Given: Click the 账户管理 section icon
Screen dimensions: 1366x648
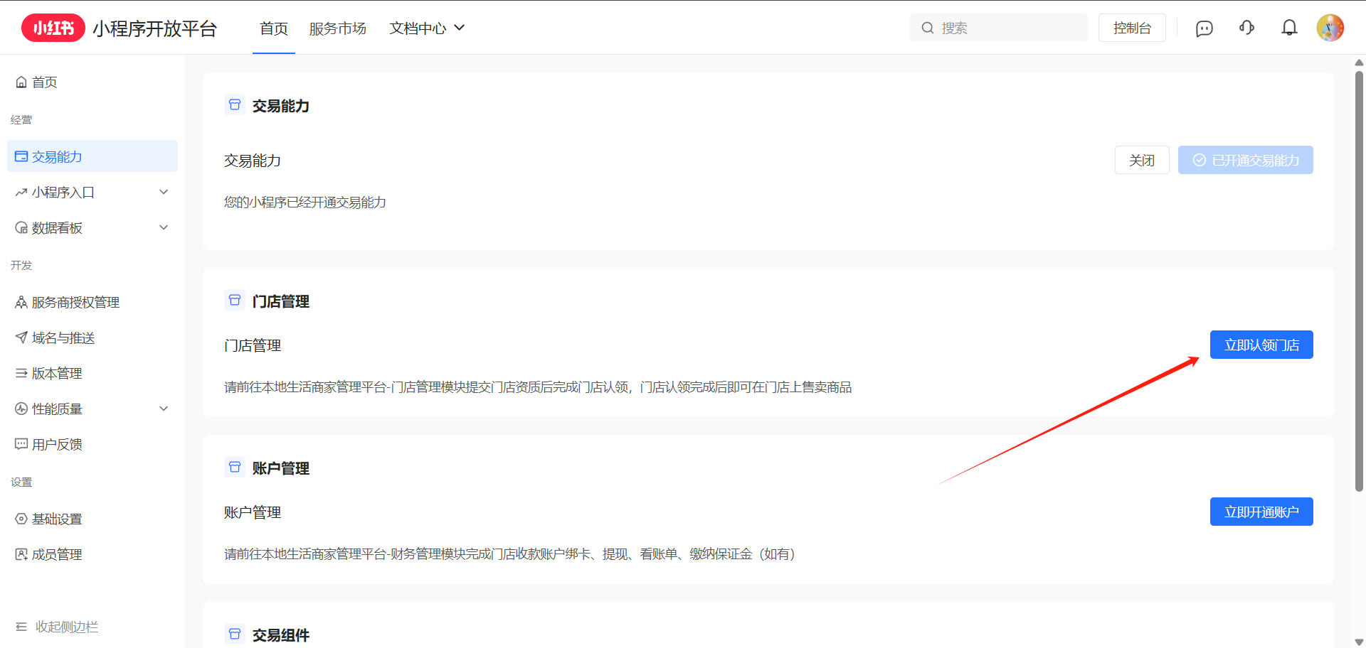Looking at the screenshot, I should [235, 468].
